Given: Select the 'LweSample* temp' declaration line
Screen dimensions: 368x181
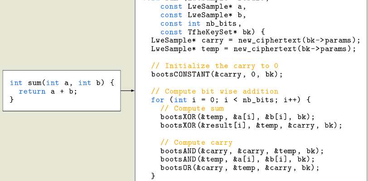Looking at the screenshot, I should tap(253, 49).
